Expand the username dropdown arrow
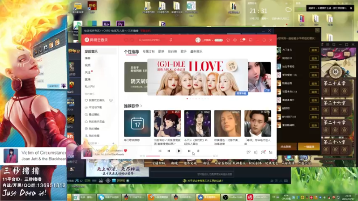Image resolution: width=358 pixels, height=201 pixels. tap(213, 40)
